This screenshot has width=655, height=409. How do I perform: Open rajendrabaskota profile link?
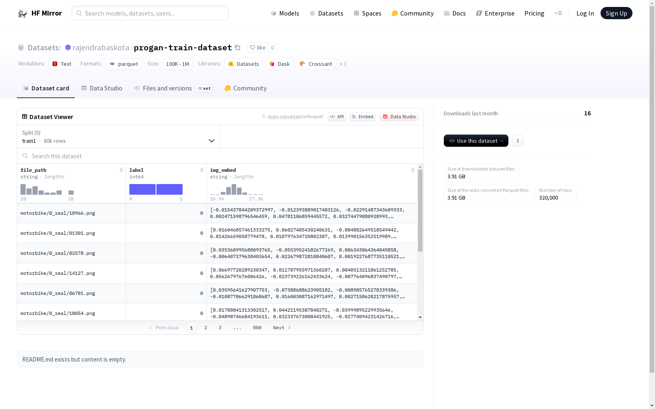coord(101,47)
